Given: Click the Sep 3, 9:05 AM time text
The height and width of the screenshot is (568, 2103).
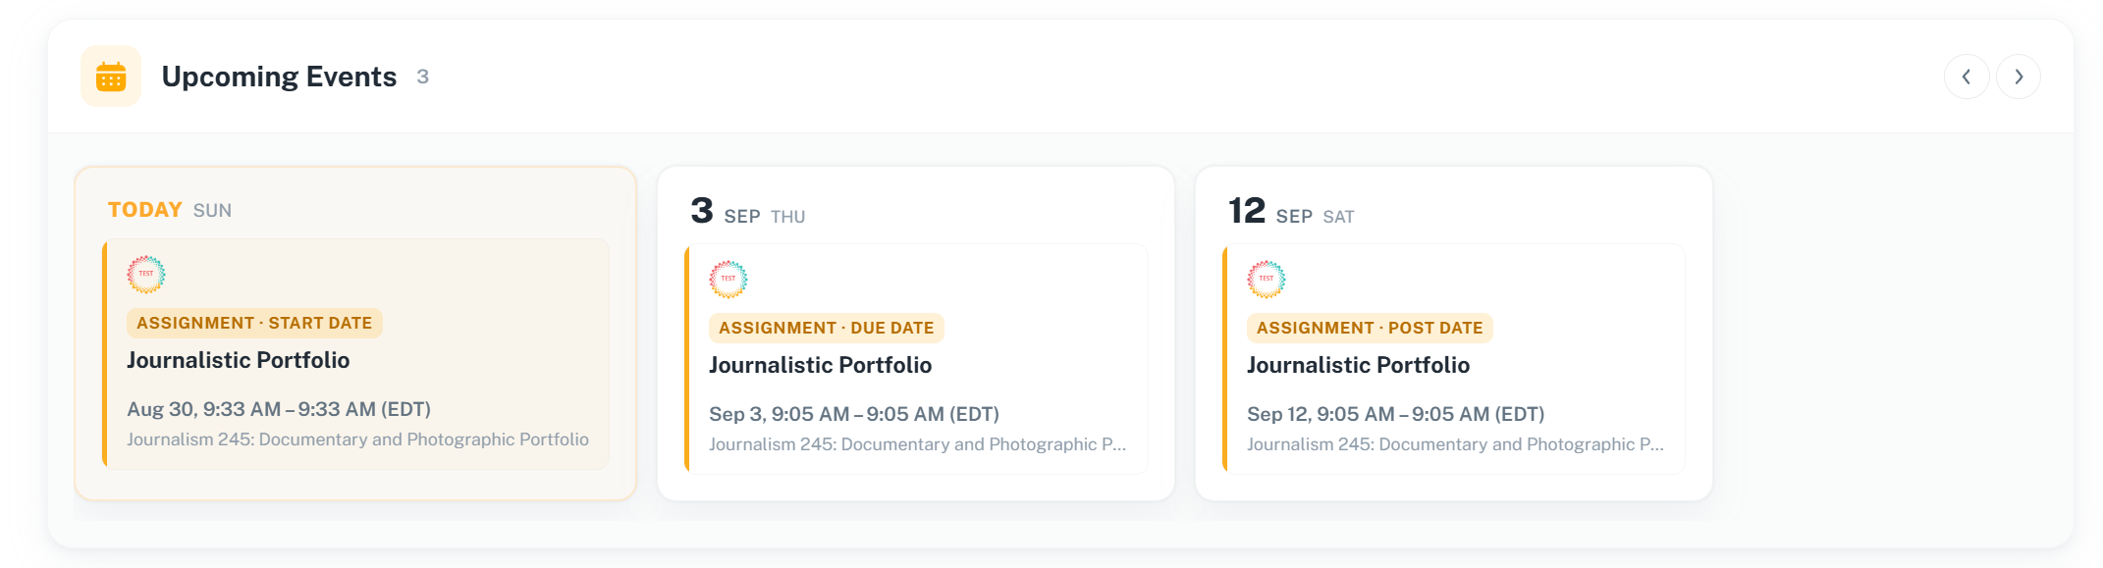Looking at the screenshot, I should (x=854, y=414).
